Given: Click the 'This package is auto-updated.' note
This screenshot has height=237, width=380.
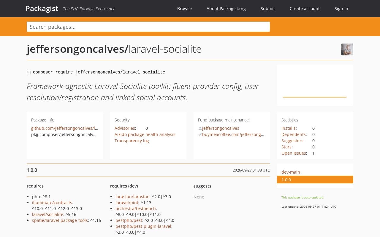Looking at the screenshot, I should tap(303, 197).
